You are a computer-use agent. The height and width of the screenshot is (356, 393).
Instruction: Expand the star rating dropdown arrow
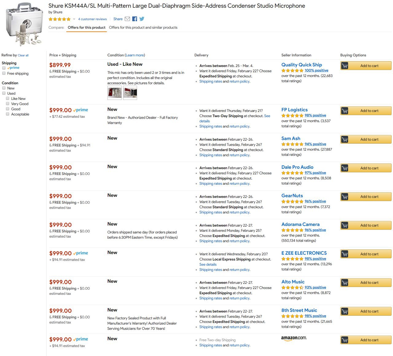coord(74,19)
